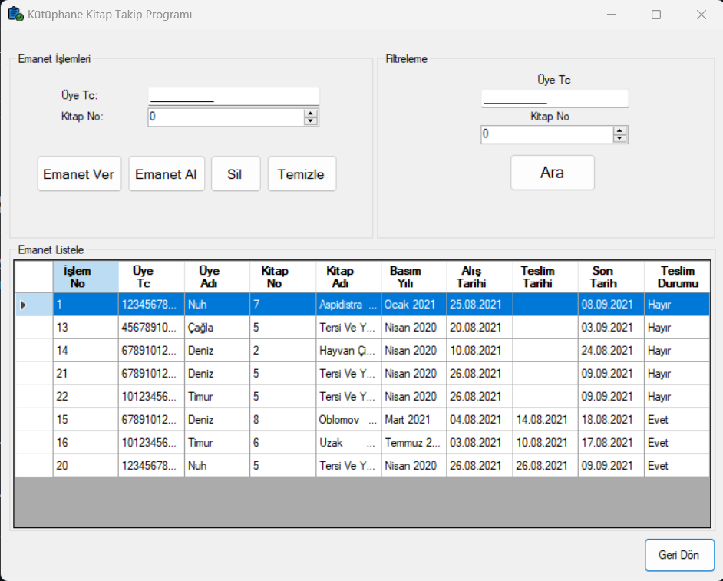
Task: Click the Emanet Al button
Action: tap(167, 173)
